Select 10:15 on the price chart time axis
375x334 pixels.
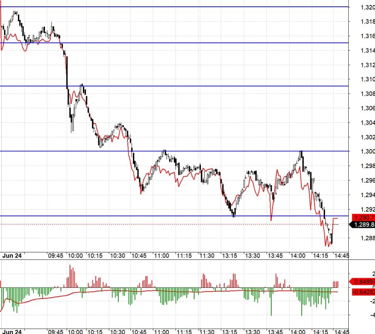click(x=95, y=256)
